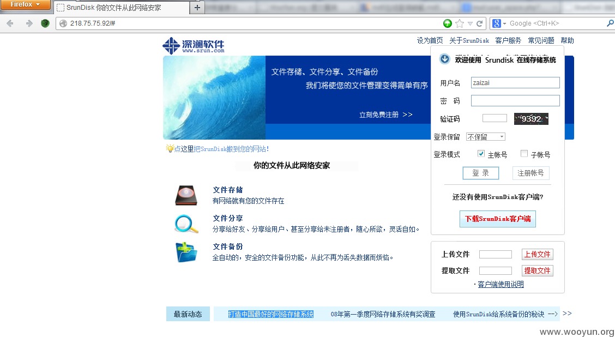The image size is (615, 337).
Task: Go back with browser back arrow
Action: tap(10, 23)
